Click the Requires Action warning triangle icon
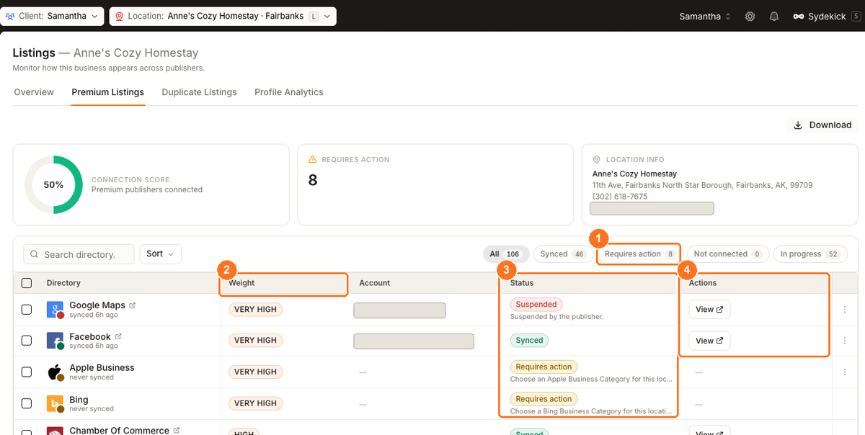Viewport: 865px width, 435px height. tap(312, 159)
